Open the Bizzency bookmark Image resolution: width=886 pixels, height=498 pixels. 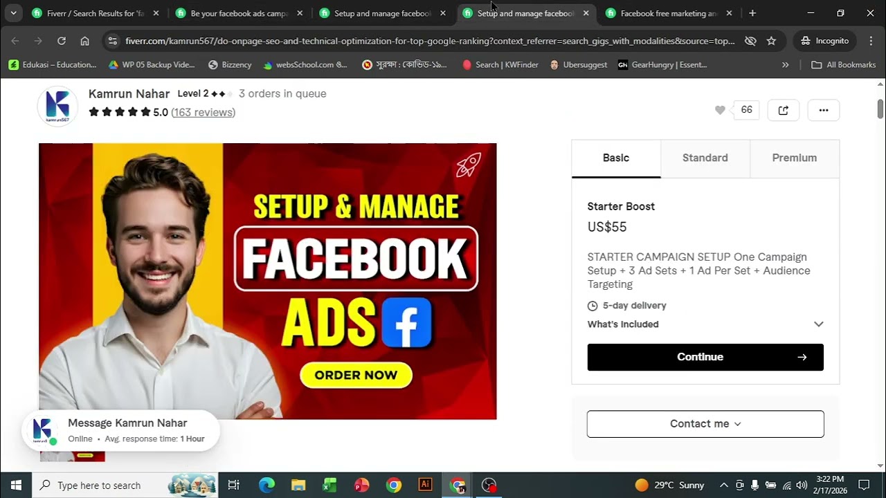click(x=230, y=65)
